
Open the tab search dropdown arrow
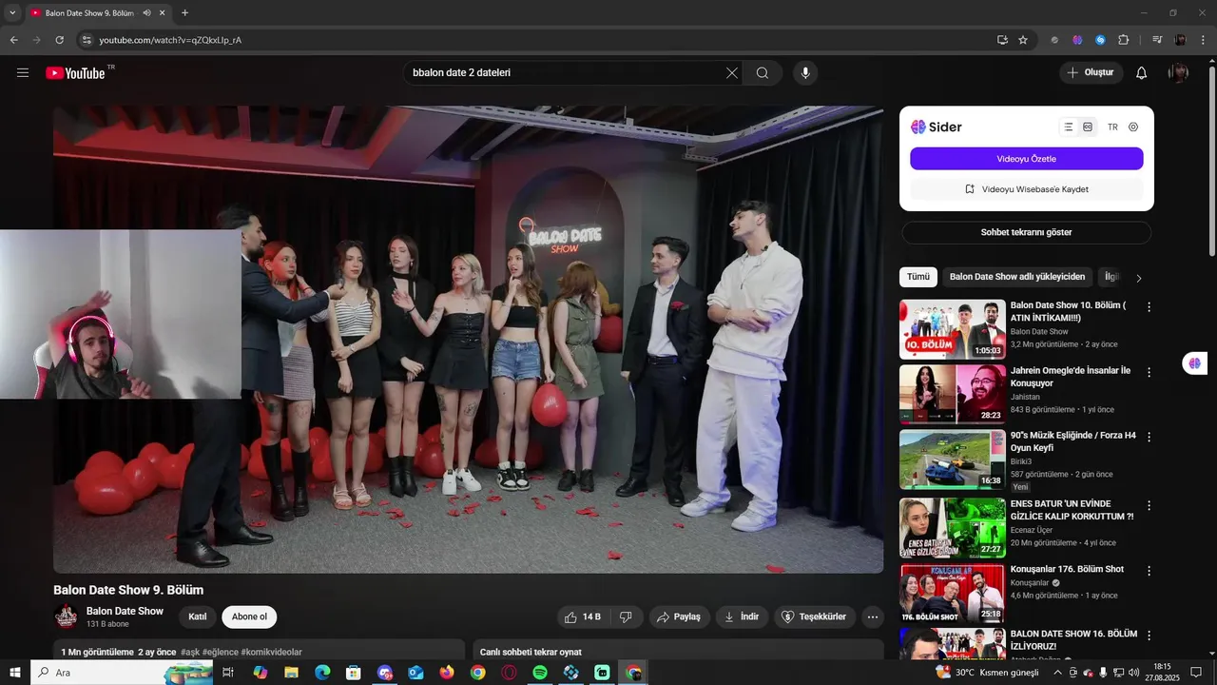click(x=12, y=12)
